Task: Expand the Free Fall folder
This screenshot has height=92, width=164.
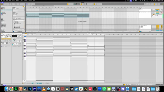Action: [x=13, y=21]
